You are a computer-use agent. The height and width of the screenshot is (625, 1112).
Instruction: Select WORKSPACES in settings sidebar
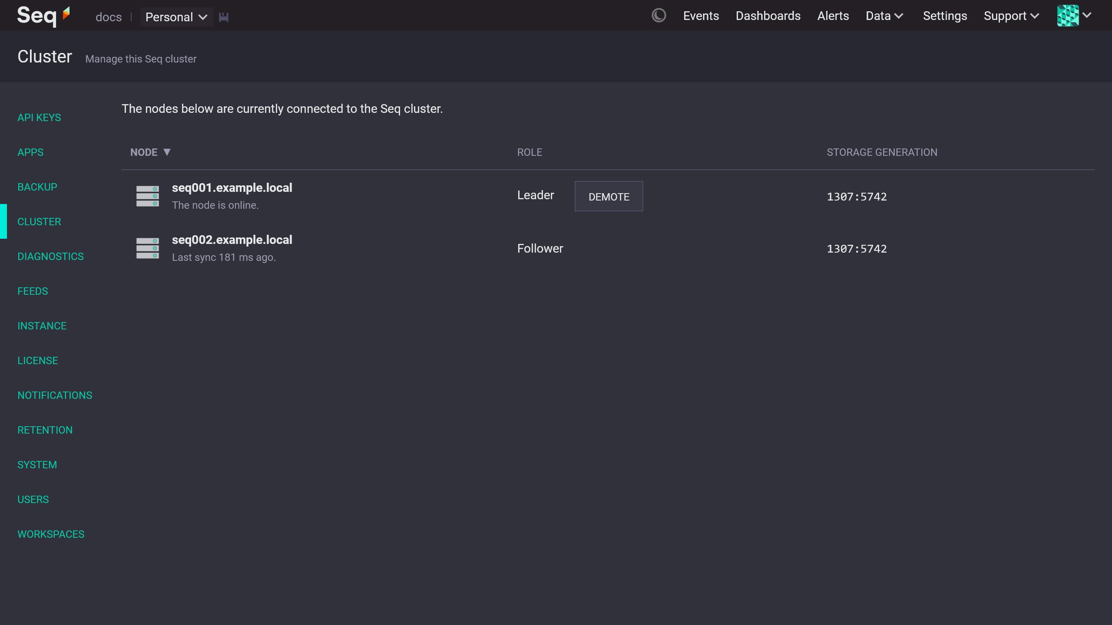[51, 534]
